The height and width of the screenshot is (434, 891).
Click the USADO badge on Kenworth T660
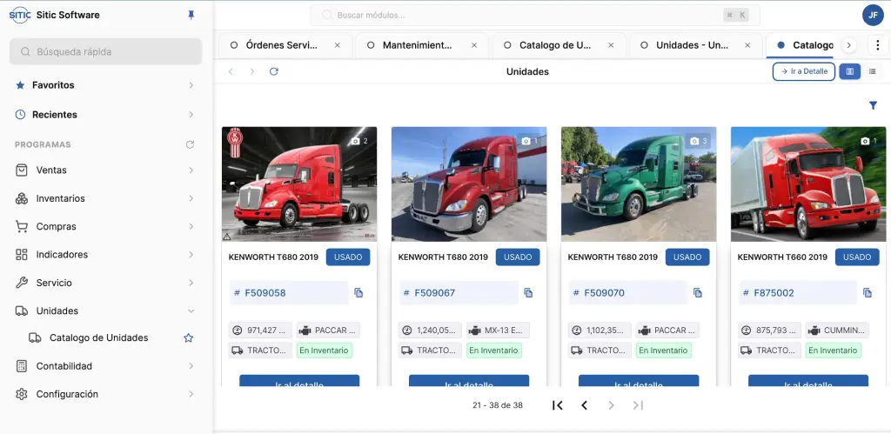point(857,257)
